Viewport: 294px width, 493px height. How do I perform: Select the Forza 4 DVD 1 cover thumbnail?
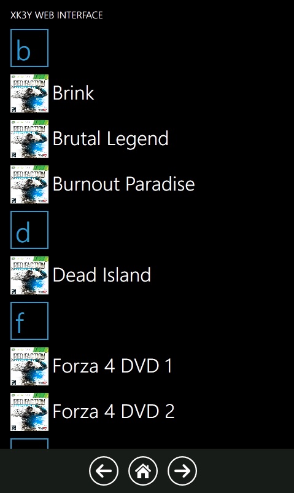29,366
